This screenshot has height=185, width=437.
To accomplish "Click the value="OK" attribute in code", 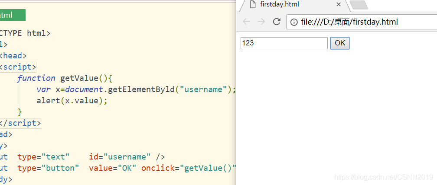I will (113, 168).
